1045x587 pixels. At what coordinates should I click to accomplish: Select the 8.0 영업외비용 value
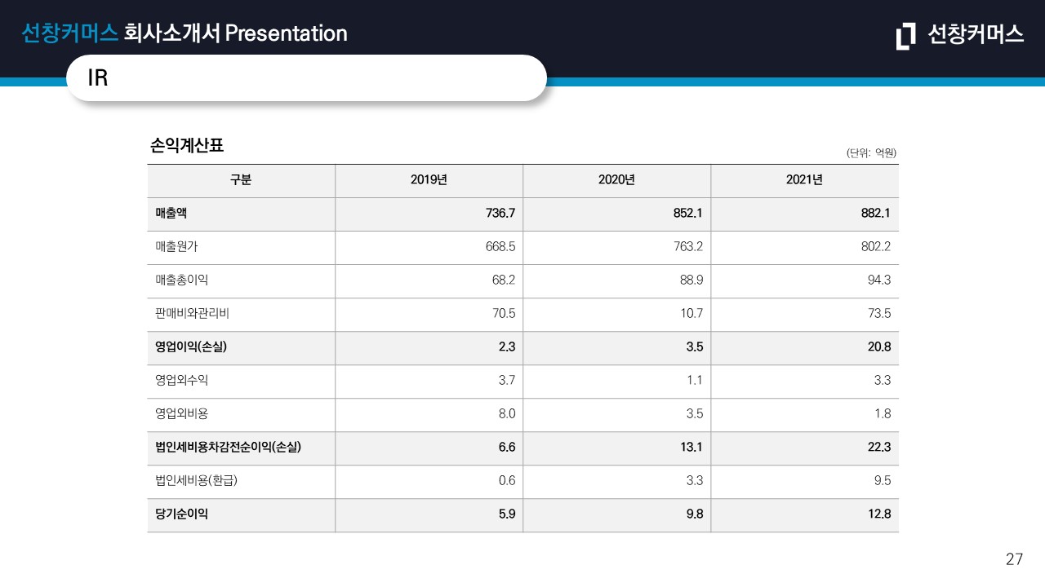pos(507,414)
